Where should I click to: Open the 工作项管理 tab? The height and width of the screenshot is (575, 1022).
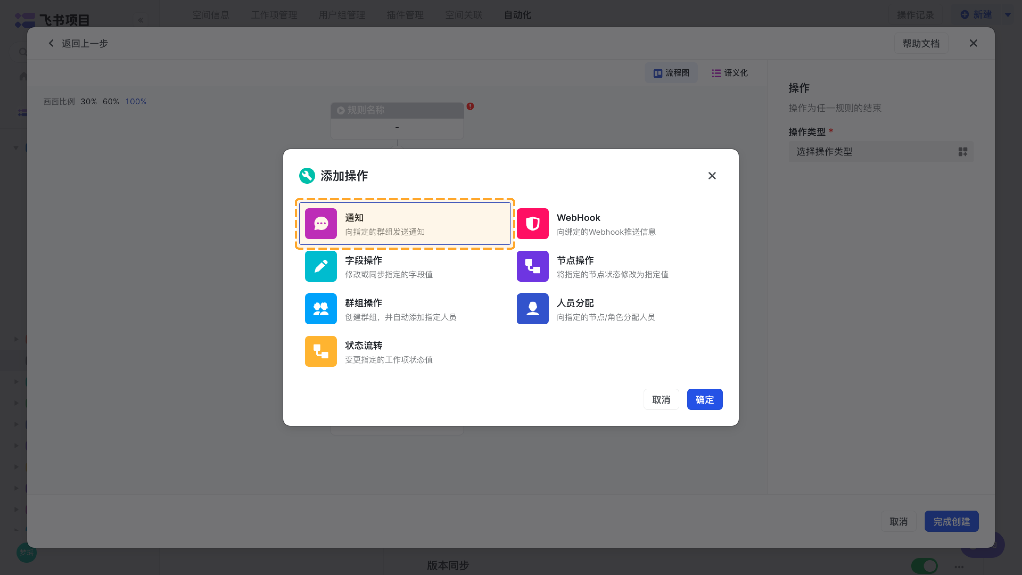[274, 15]
